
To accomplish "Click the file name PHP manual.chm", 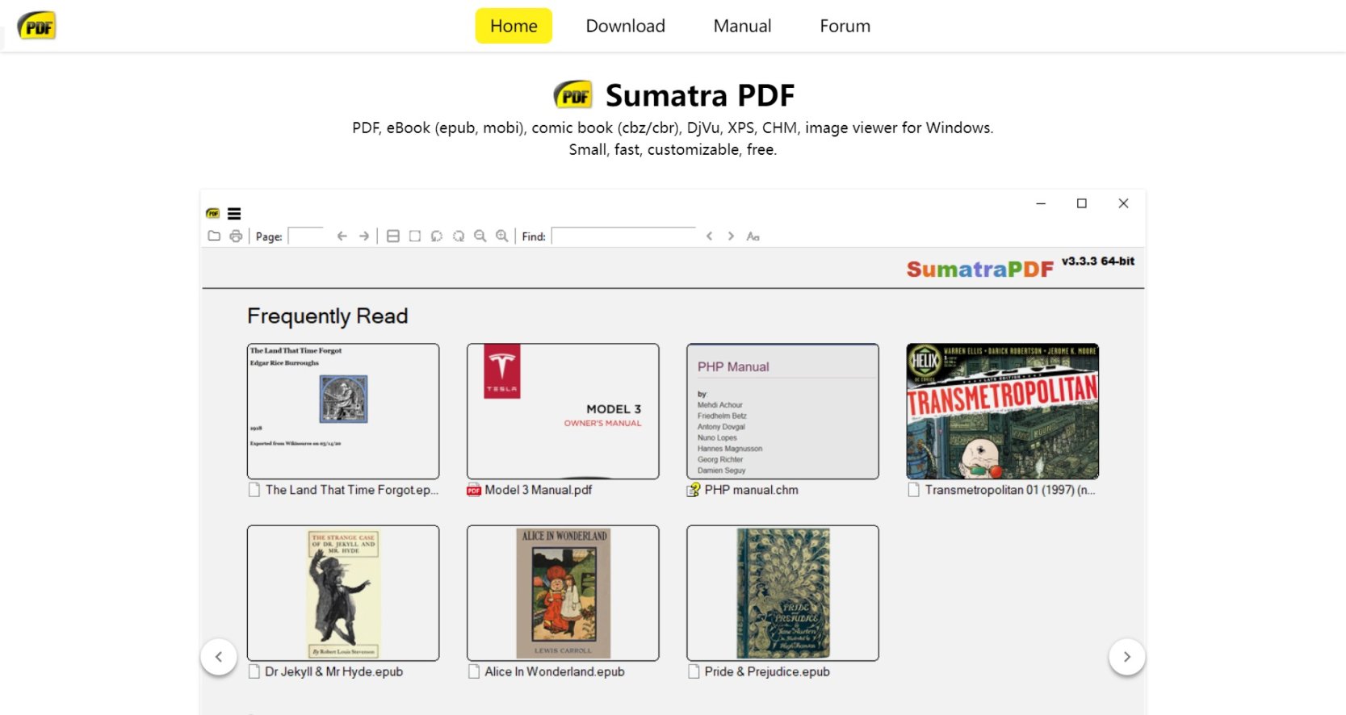I will pyautogui.click(x=752, y=490).
